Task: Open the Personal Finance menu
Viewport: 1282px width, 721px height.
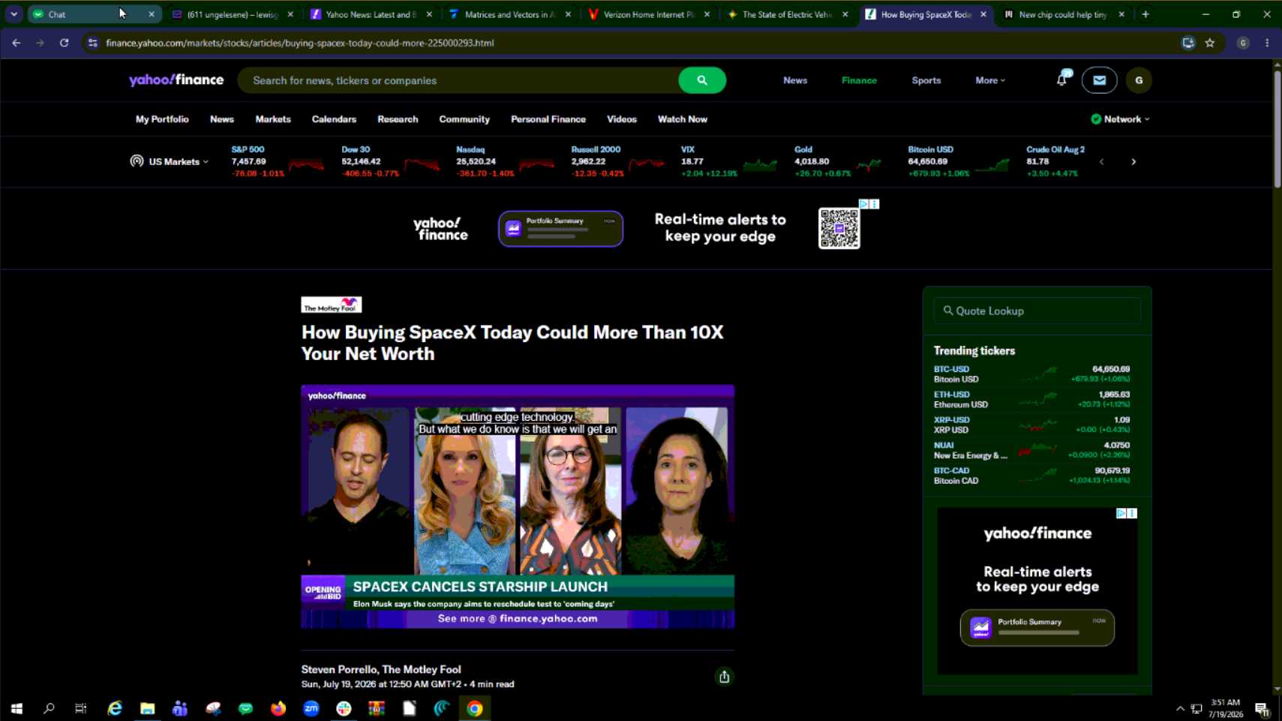Action: (x=548, y=119)
